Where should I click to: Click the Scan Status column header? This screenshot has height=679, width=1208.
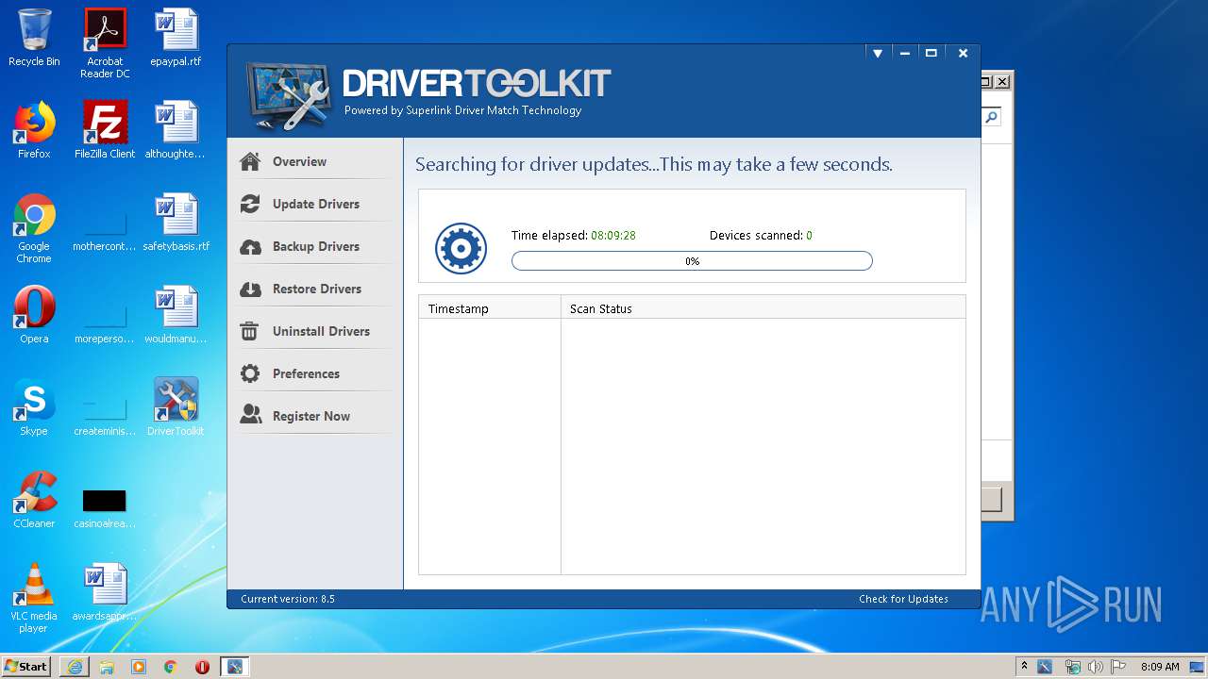coord(763,308)
